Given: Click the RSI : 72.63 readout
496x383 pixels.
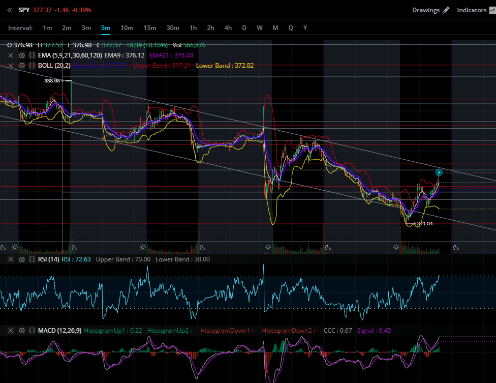Looking at the screenshot, I should pyautogui.click(x=76, y=259).
